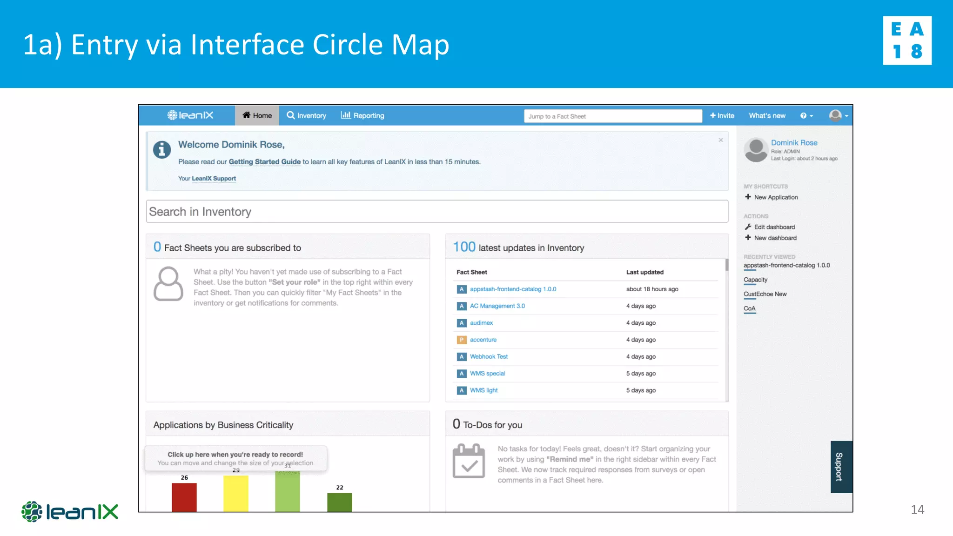Open the Home tab
953x536 pixels.
pyautogui.click(x=257, y=115)
